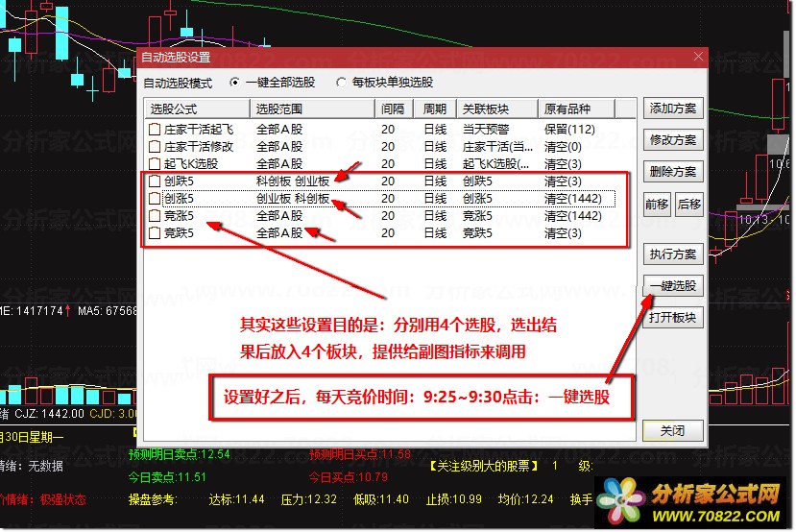Select 庄家干活(当... linked block cell

tap(497, 147)
